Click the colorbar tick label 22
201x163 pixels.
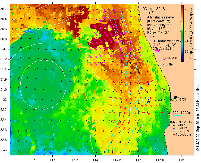(187, 31)
